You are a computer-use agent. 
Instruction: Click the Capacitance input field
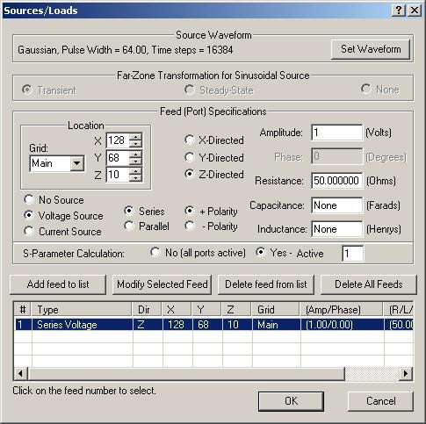[336, 205]
